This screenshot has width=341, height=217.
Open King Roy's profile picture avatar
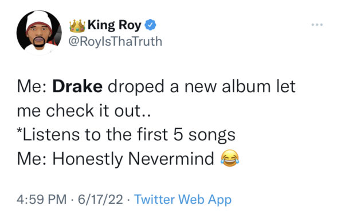(39, 33)
